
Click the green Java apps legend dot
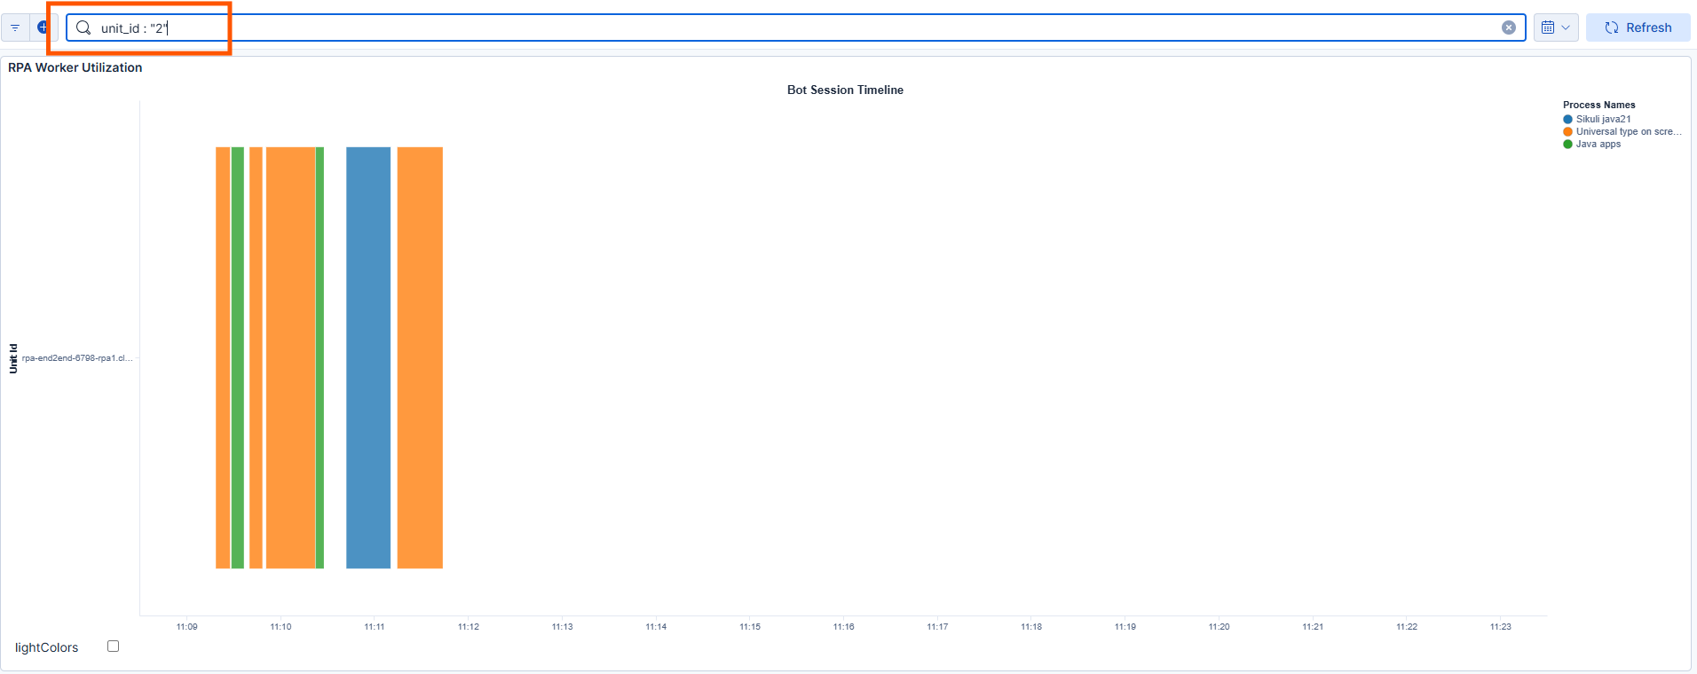[x=1567, y=144]
